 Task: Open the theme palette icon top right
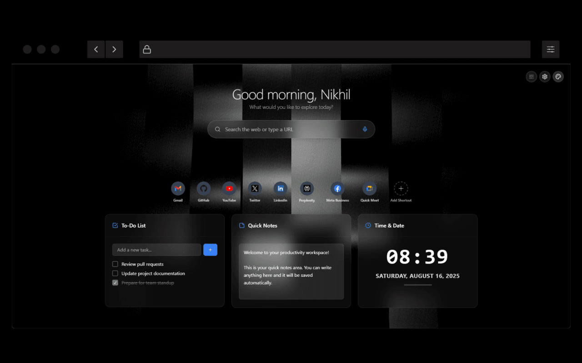tap(558, 76)
